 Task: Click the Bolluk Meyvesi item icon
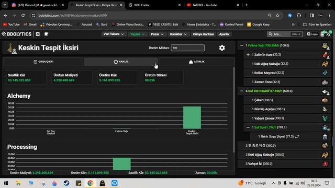325,73
